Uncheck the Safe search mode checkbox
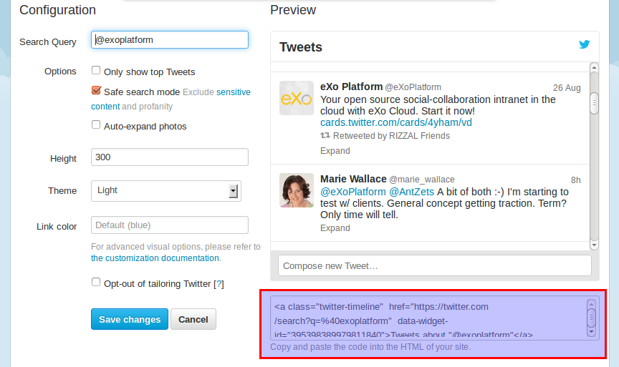The height and width of the screenshot is (367, 619). click(x=96, y=90)
